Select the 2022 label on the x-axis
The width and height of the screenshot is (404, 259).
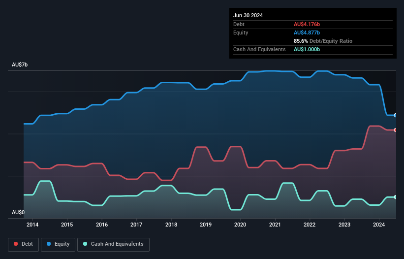pyautogui.click(x=310, y=225)
